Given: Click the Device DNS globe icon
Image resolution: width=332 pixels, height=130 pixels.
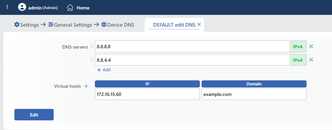Looking at the screenshot, I should (x=104, y=24).
